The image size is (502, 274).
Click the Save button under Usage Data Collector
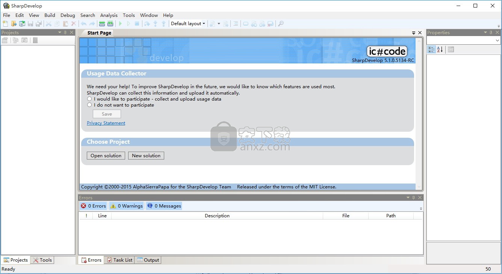107,114
